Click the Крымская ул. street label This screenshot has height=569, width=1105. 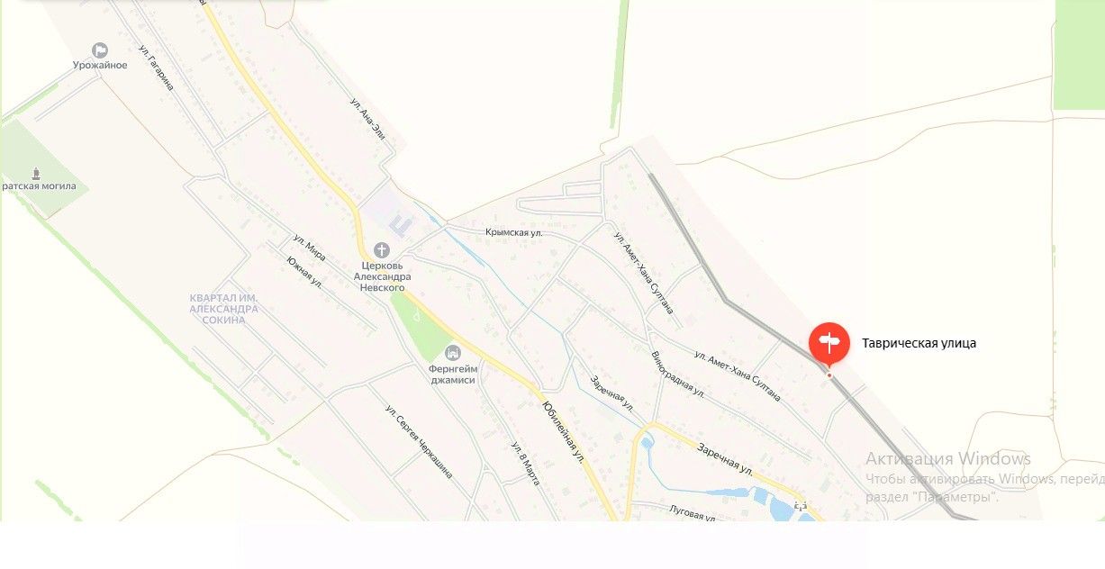point(514,232)
